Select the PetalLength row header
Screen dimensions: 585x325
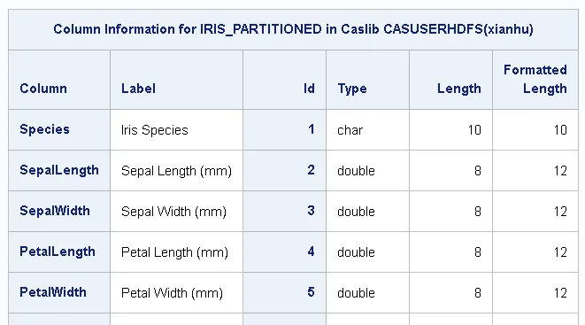(x=59, y=251)
